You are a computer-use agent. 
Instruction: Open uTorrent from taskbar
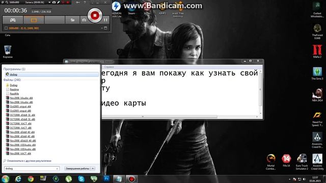69,179
